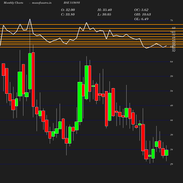Click the rightmost green candlestick
Viewport: 183px width, 183px height.
pyautogui.click(x=167, y=153)
